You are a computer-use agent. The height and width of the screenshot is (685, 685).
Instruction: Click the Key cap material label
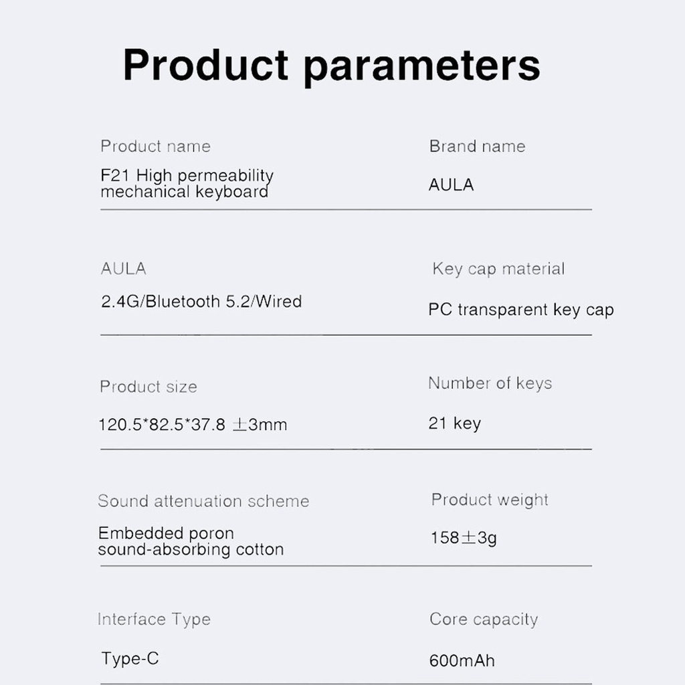coord(498,269)
